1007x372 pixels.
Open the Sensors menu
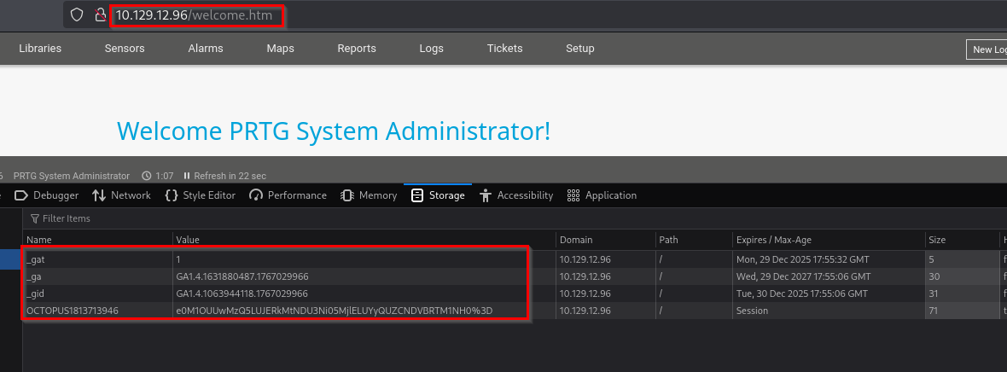125,49
